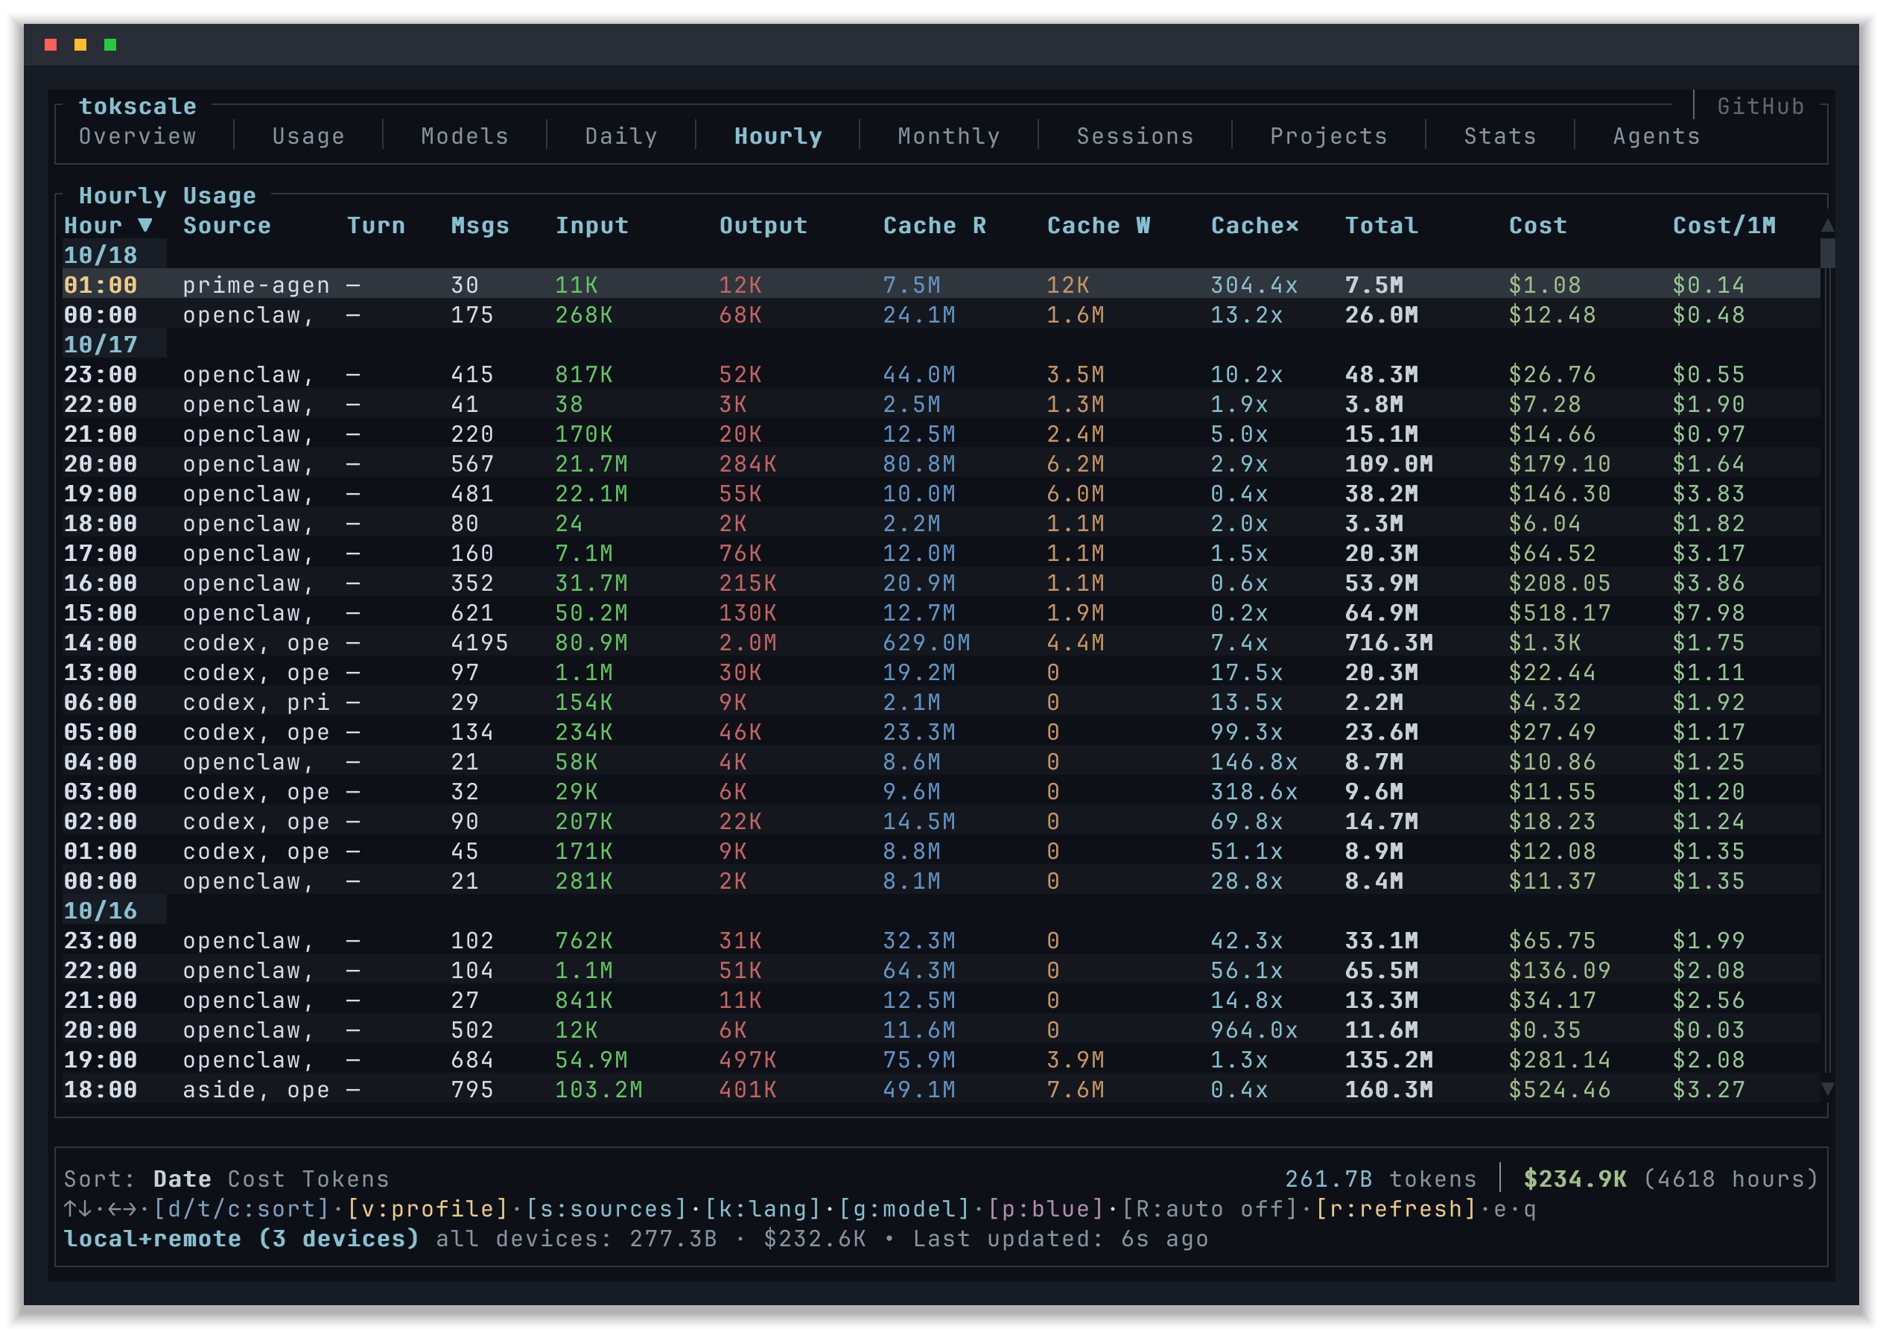Click the Hour column sort arrow
This screenshot has width=1883, height=1329.
tap(145, 226)
